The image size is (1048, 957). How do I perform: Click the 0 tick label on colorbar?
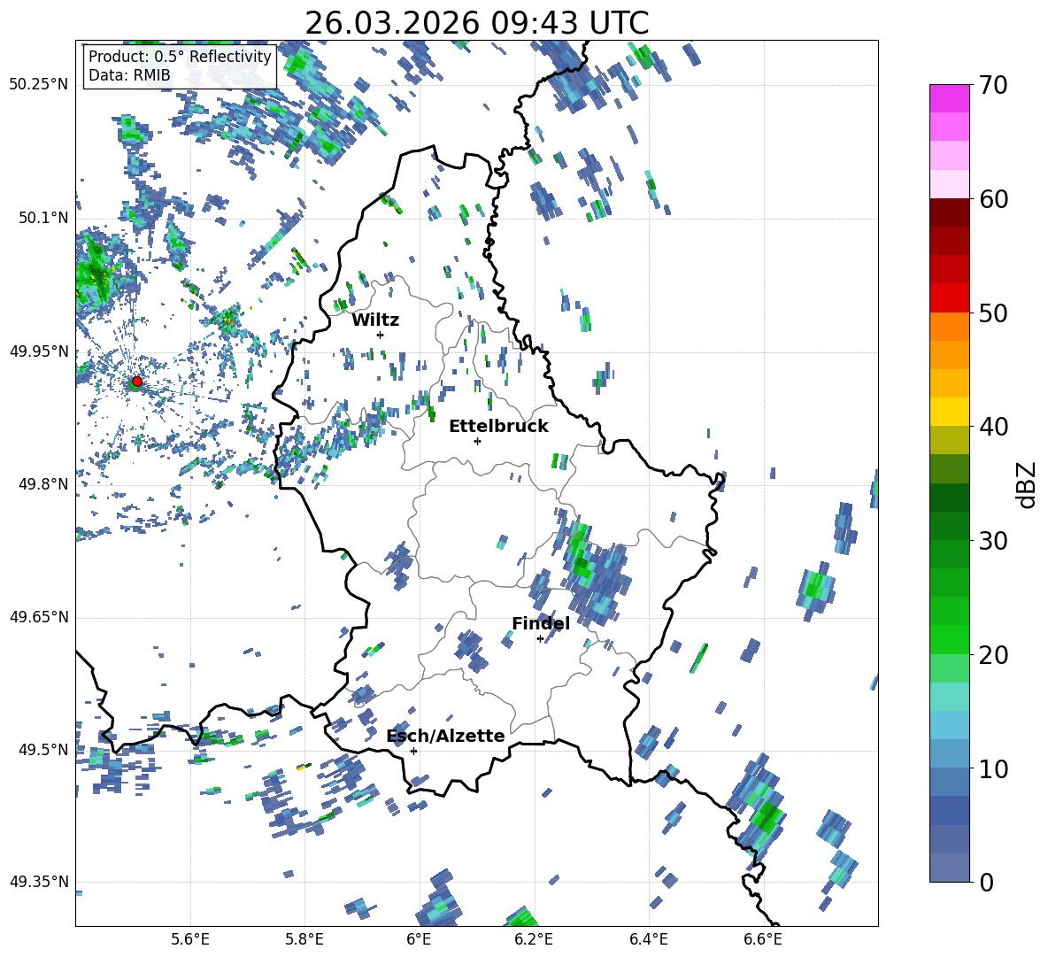986,882
